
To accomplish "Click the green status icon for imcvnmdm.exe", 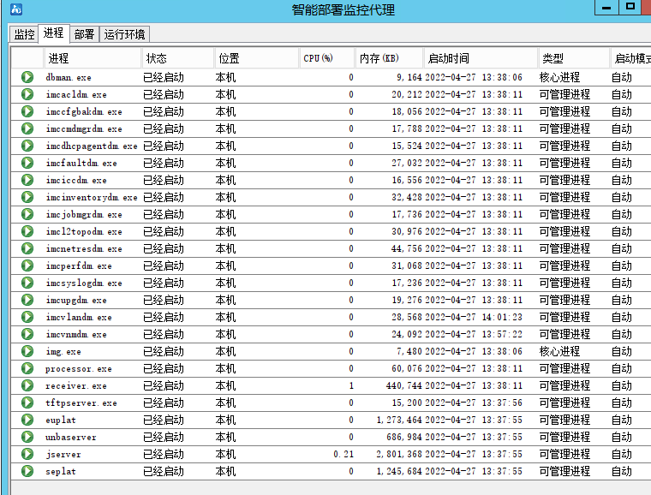I will click(27, 334).
